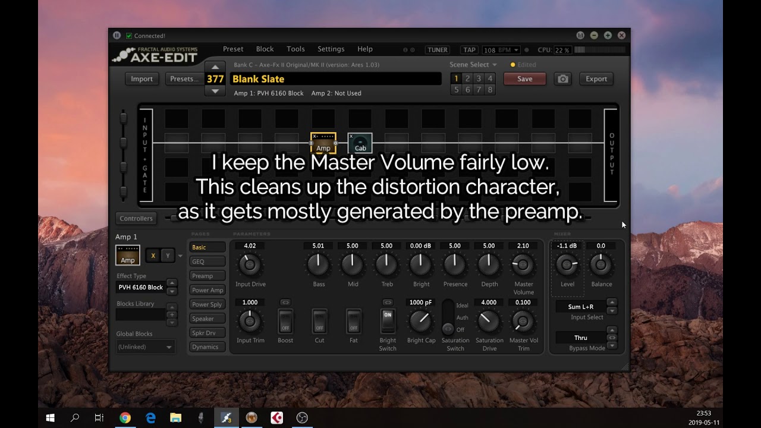Switch to the GEQ page
761x428 pixels.
tap(207, 262)
